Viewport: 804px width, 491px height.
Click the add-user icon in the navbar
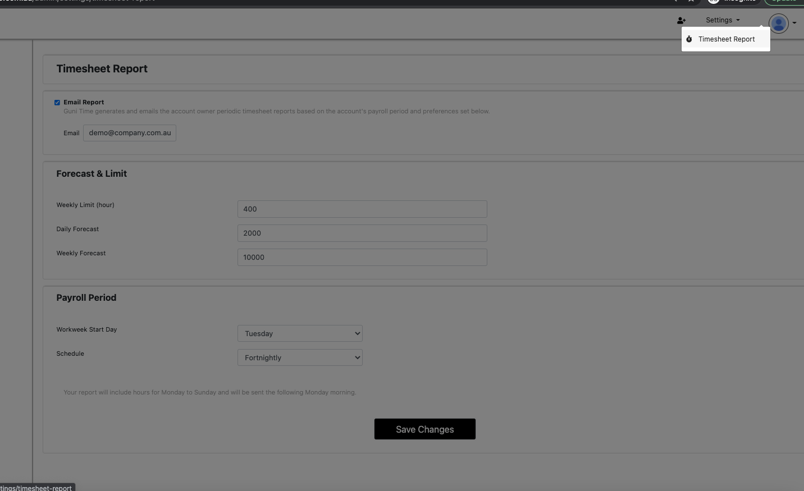click(681, 20)
